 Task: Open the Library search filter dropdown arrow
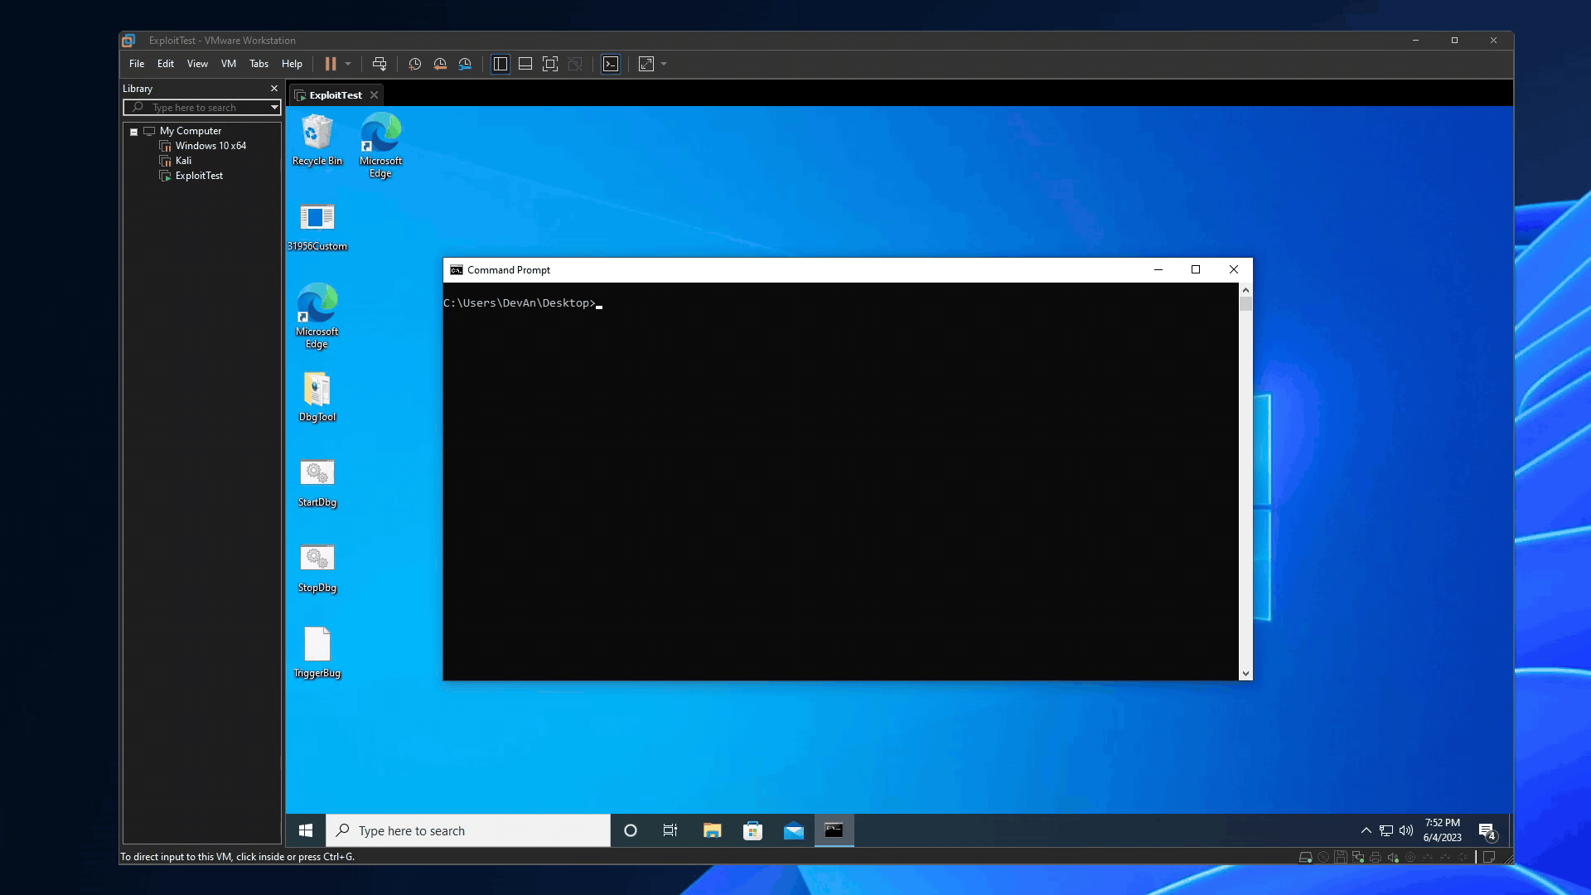tap(274, 108)
